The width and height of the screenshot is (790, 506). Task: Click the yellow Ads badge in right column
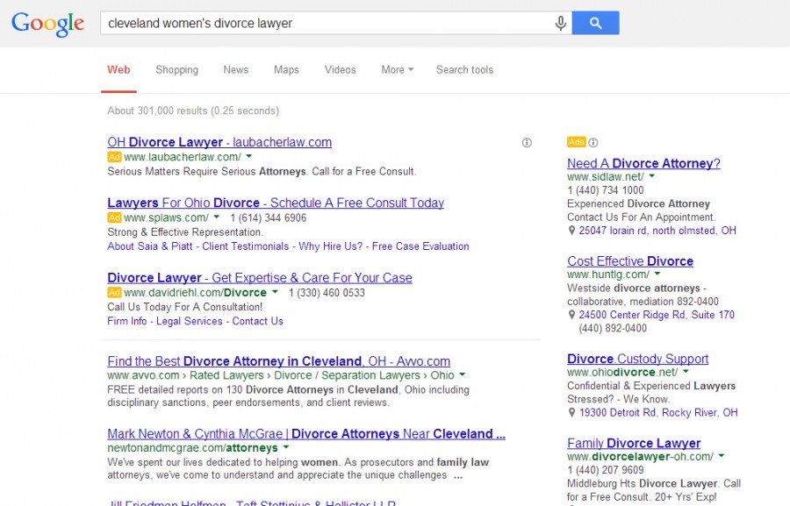(x=577, y=142)
